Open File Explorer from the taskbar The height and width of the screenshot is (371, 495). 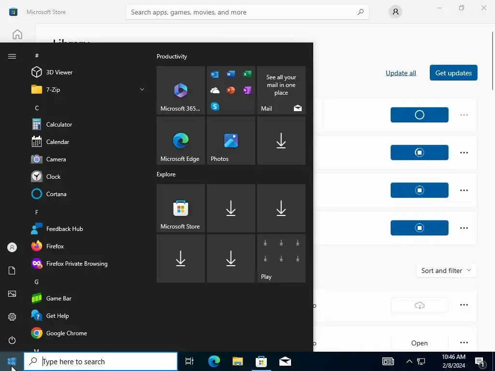click(x=237, y=361)
